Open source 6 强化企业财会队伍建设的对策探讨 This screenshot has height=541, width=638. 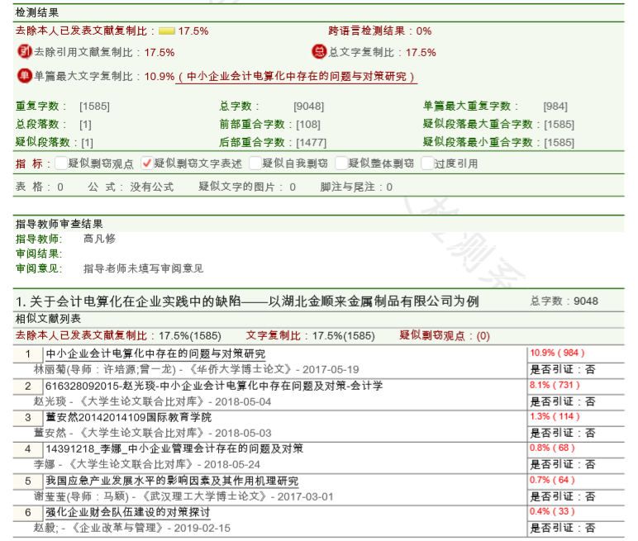click(x=128, y=512)
